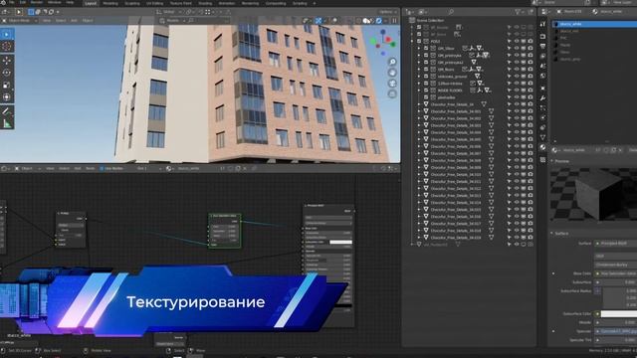
Task: Open the viewport Add menu
Action: (74, 20)
